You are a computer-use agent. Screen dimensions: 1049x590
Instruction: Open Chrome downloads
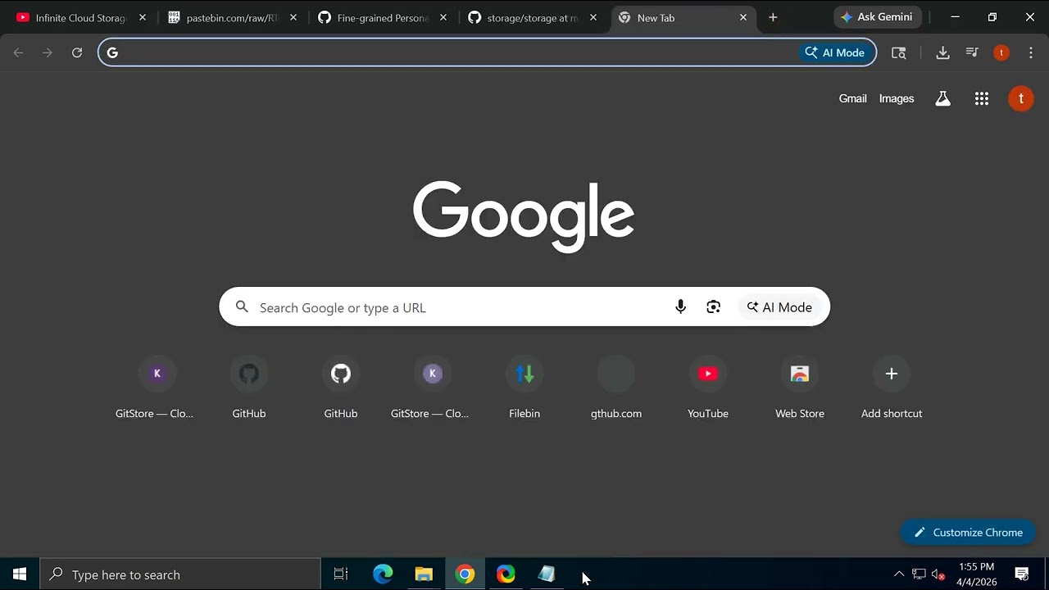point(942,52)
